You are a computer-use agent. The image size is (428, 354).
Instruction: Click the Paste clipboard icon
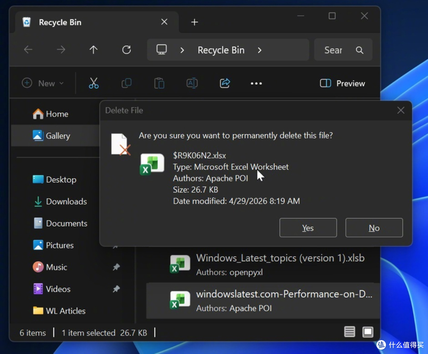[x=159, y=83]
